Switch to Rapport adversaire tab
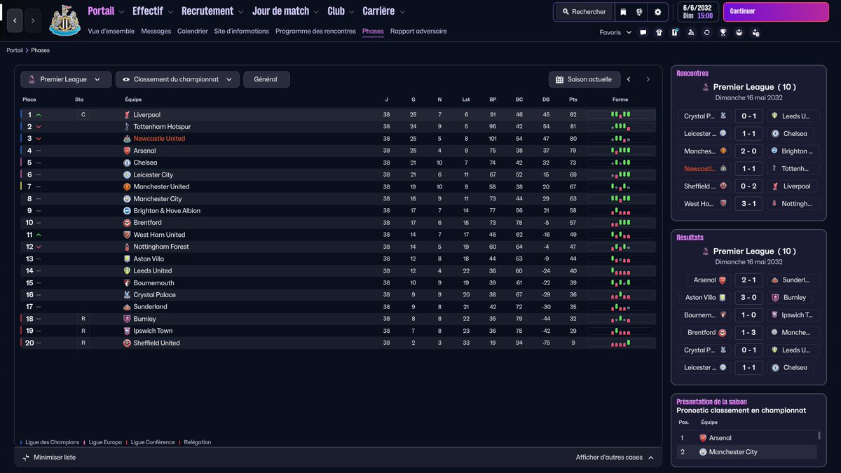841x473 pixels. point(418,32)
